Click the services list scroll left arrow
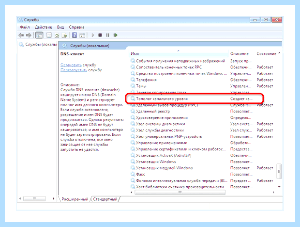Viewport: 300px width, 227px height. coord(132,192)
